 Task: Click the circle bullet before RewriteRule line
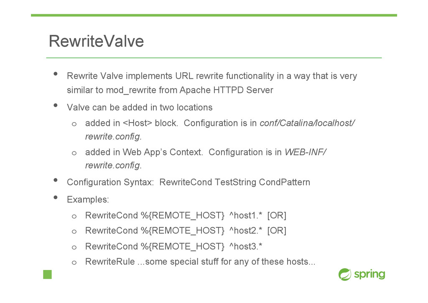[x=74, y=262]
